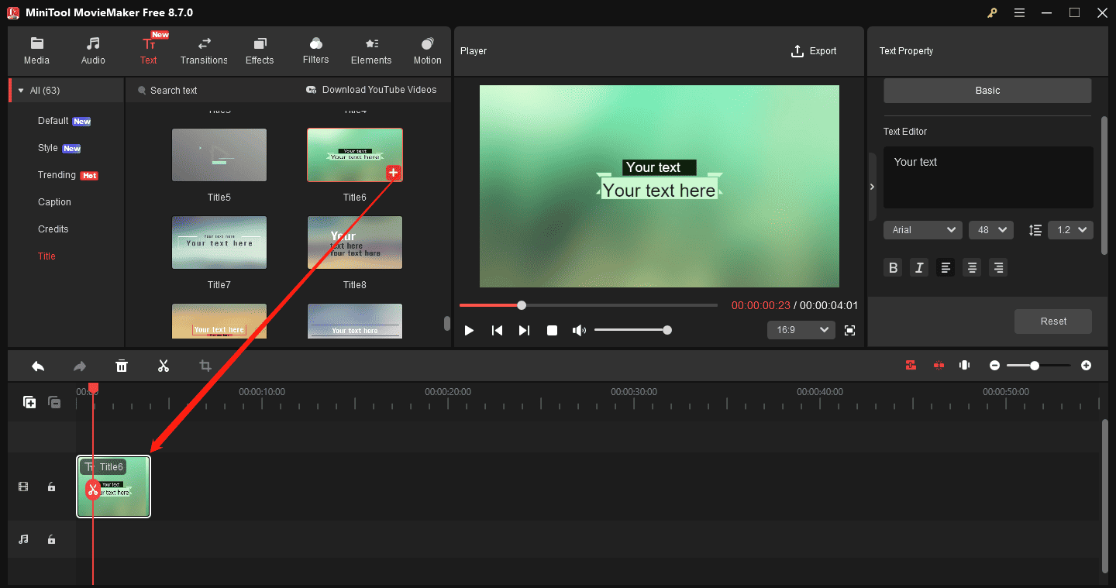
Task: Select the Crop tool
Action: (205, 366)
